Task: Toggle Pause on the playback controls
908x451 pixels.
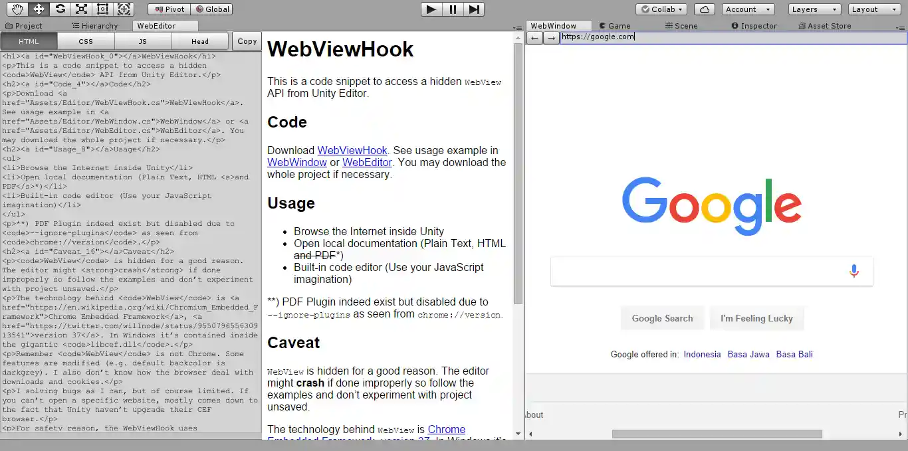Action: click(x=453, y=9)
